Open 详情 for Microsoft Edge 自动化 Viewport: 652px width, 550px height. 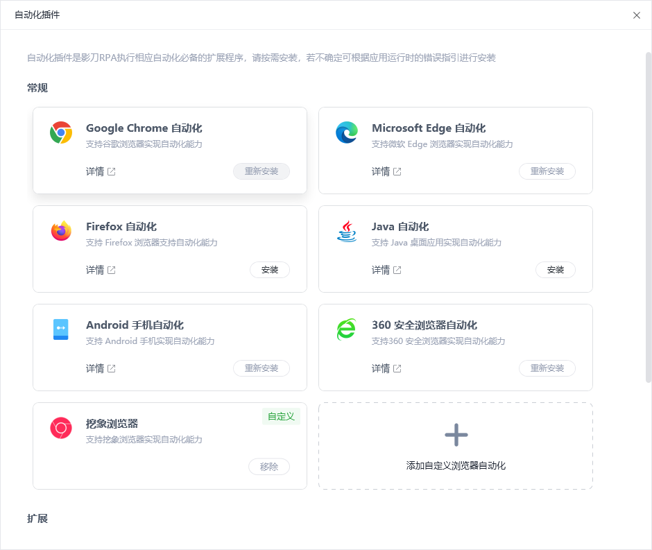click(381, 172)
